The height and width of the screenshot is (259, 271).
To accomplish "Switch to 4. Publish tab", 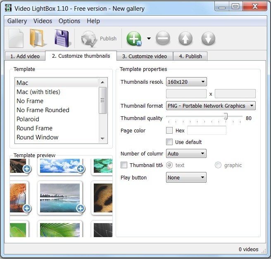I will click(190, 56).
